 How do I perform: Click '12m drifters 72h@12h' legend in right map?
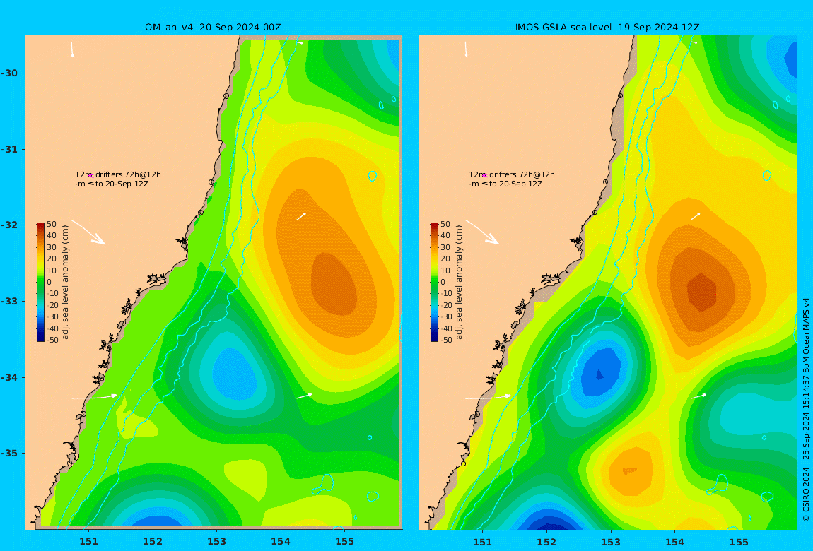pyautogui.click(x=512, y=174)
